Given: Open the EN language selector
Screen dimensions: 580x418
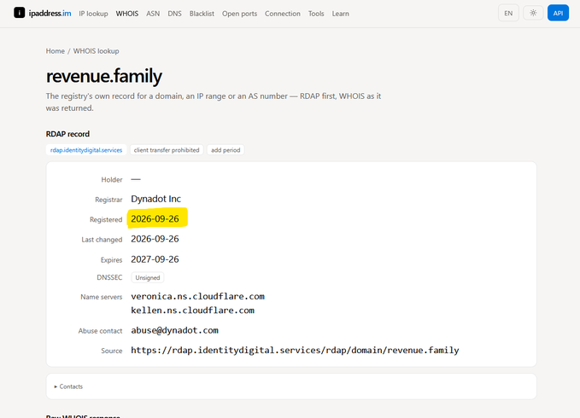Looking at the screenshot, I should pyautogui.click(x=508, y=13).
